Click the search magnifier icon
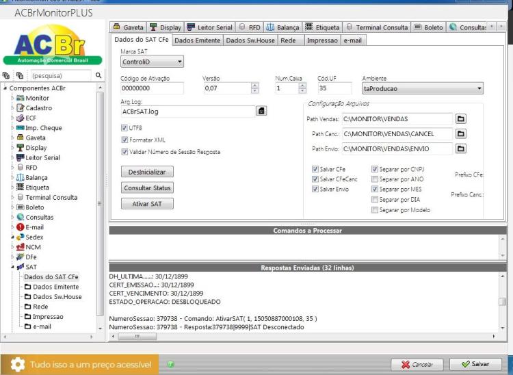Viewport: 513px width, 375px height. (x=98, y=75)
